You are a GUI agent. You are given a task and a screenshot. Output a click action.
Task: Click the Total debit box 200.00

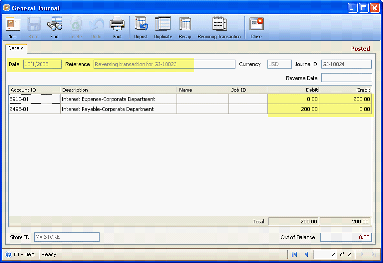(293, 222)
